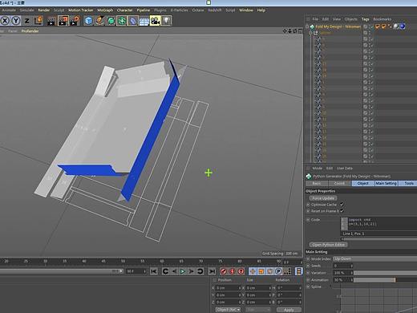Toggle position keyframe recording icon
The height and width of the screenshot is (313, 417).
[x=253, y=271]
